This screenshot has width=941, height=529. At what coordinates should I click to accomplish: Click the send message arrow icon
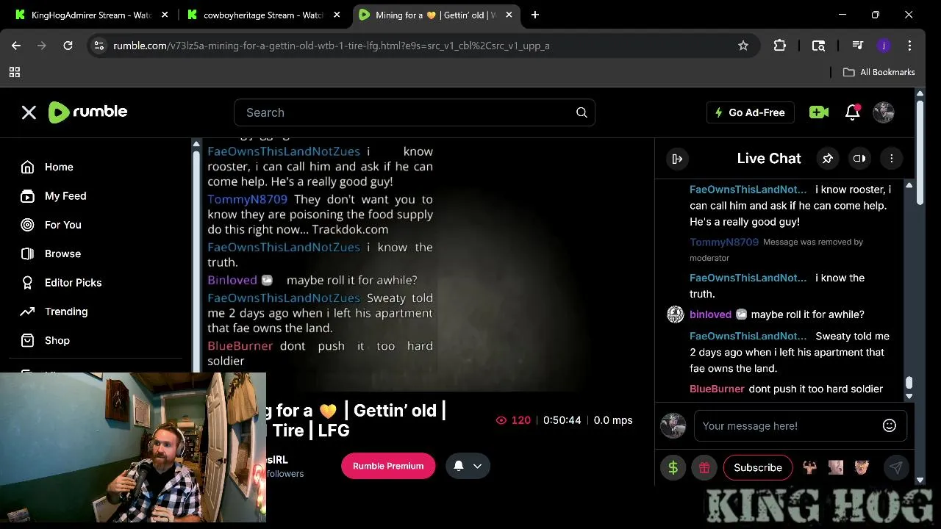coord(896,467)
